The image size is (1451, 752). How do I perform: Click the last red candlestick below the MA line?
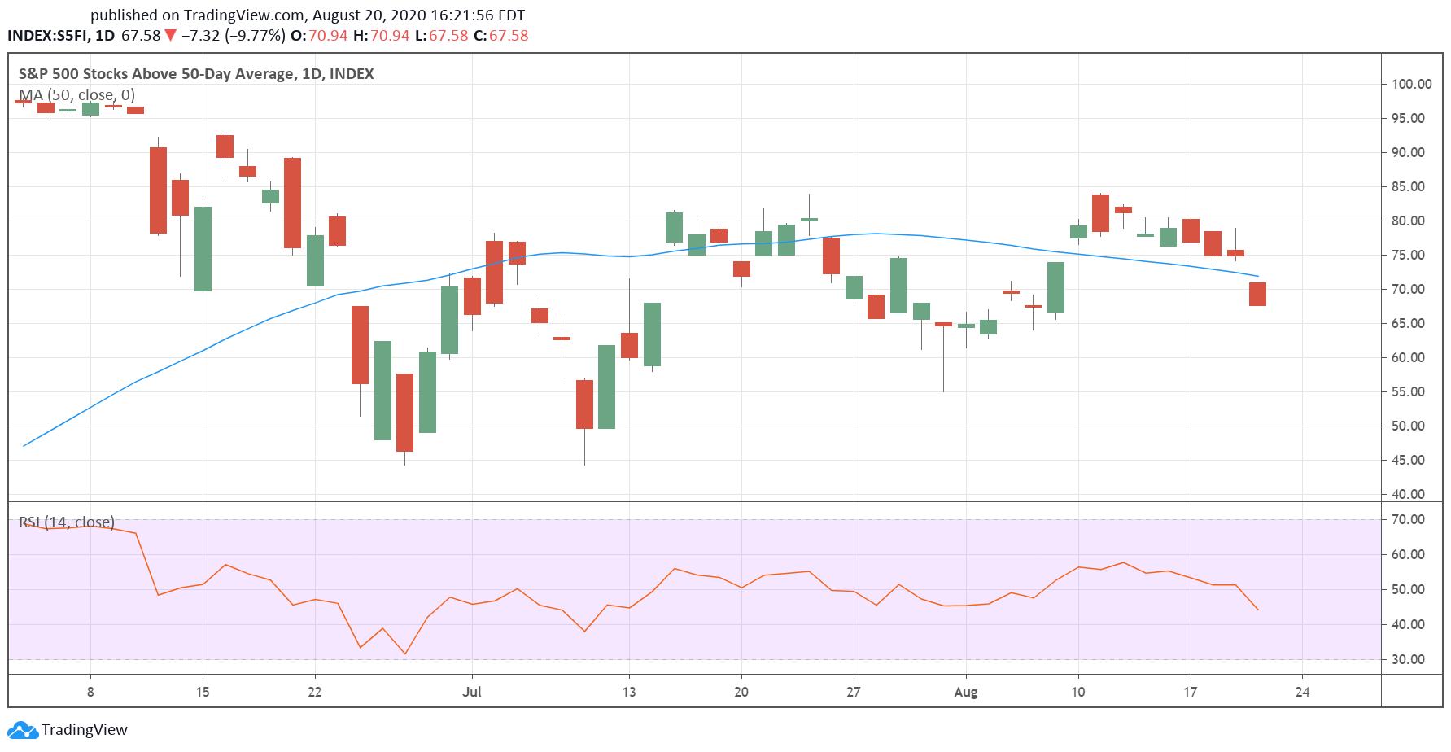click(x=1258, y=294)
